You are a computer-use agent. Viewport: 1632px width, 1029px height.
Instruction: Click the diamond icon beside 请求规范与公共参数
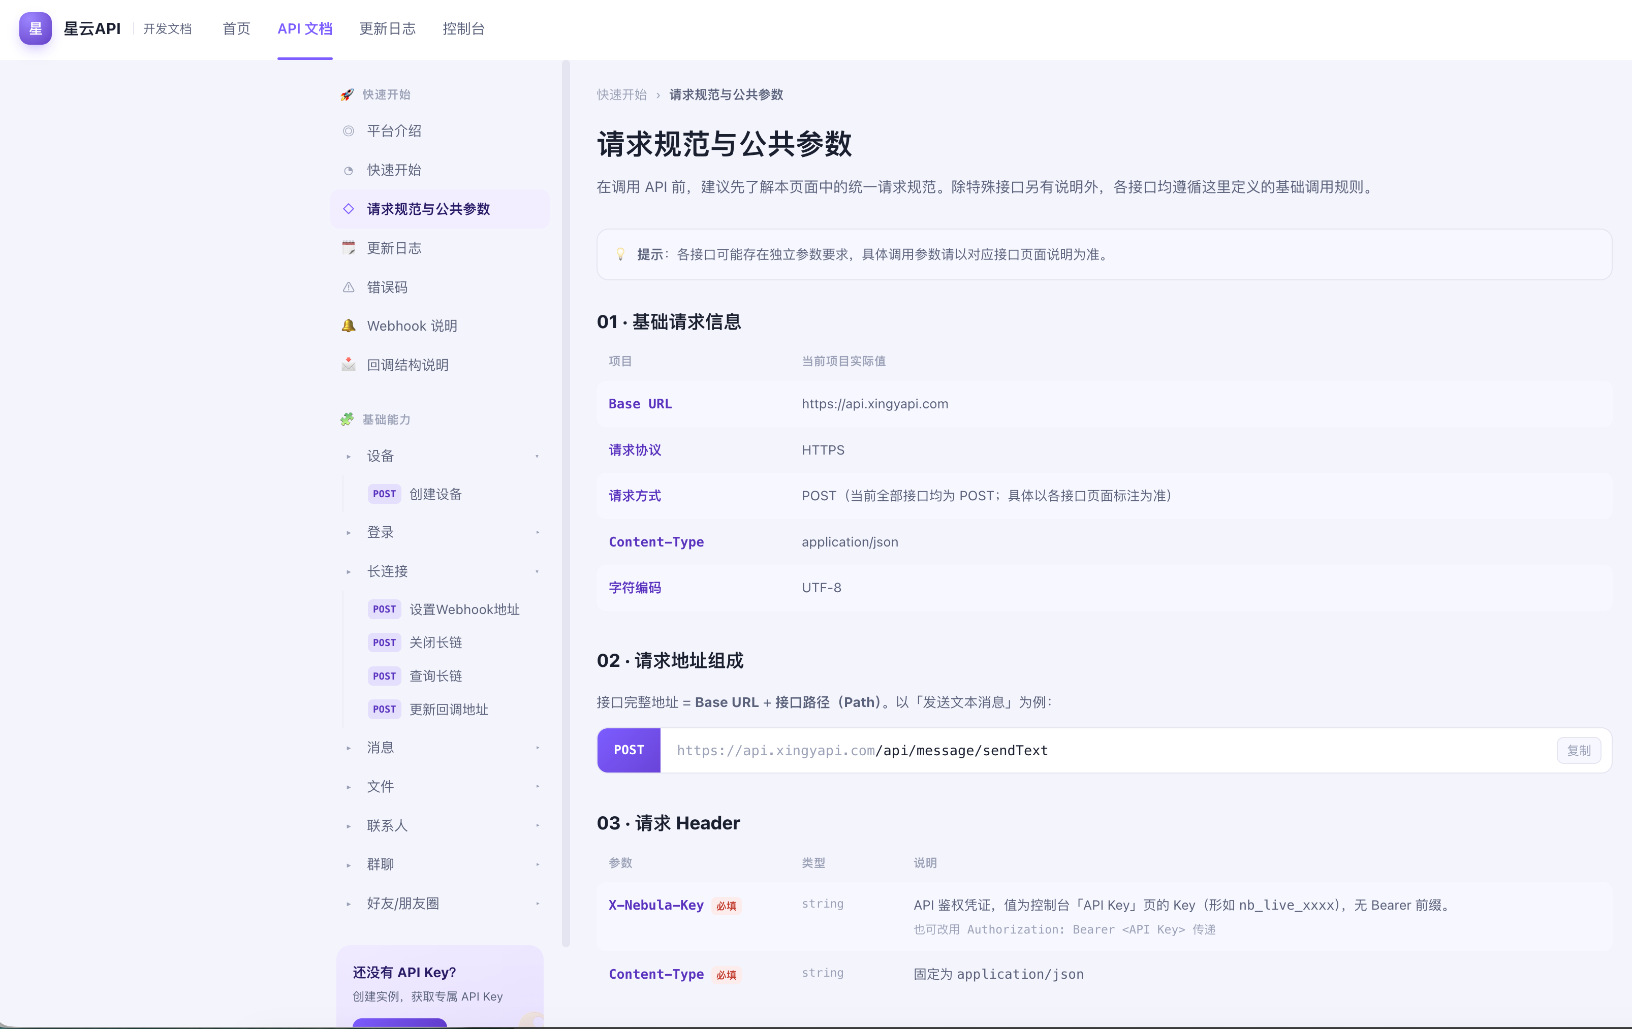pos(349,209)
